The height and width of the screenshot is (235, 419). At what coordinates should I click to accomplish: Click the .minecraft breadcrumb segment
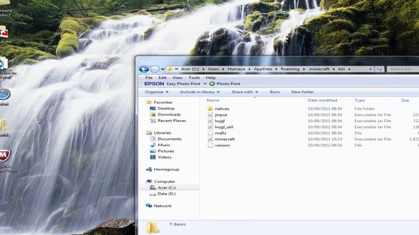[x=319, y=69]
